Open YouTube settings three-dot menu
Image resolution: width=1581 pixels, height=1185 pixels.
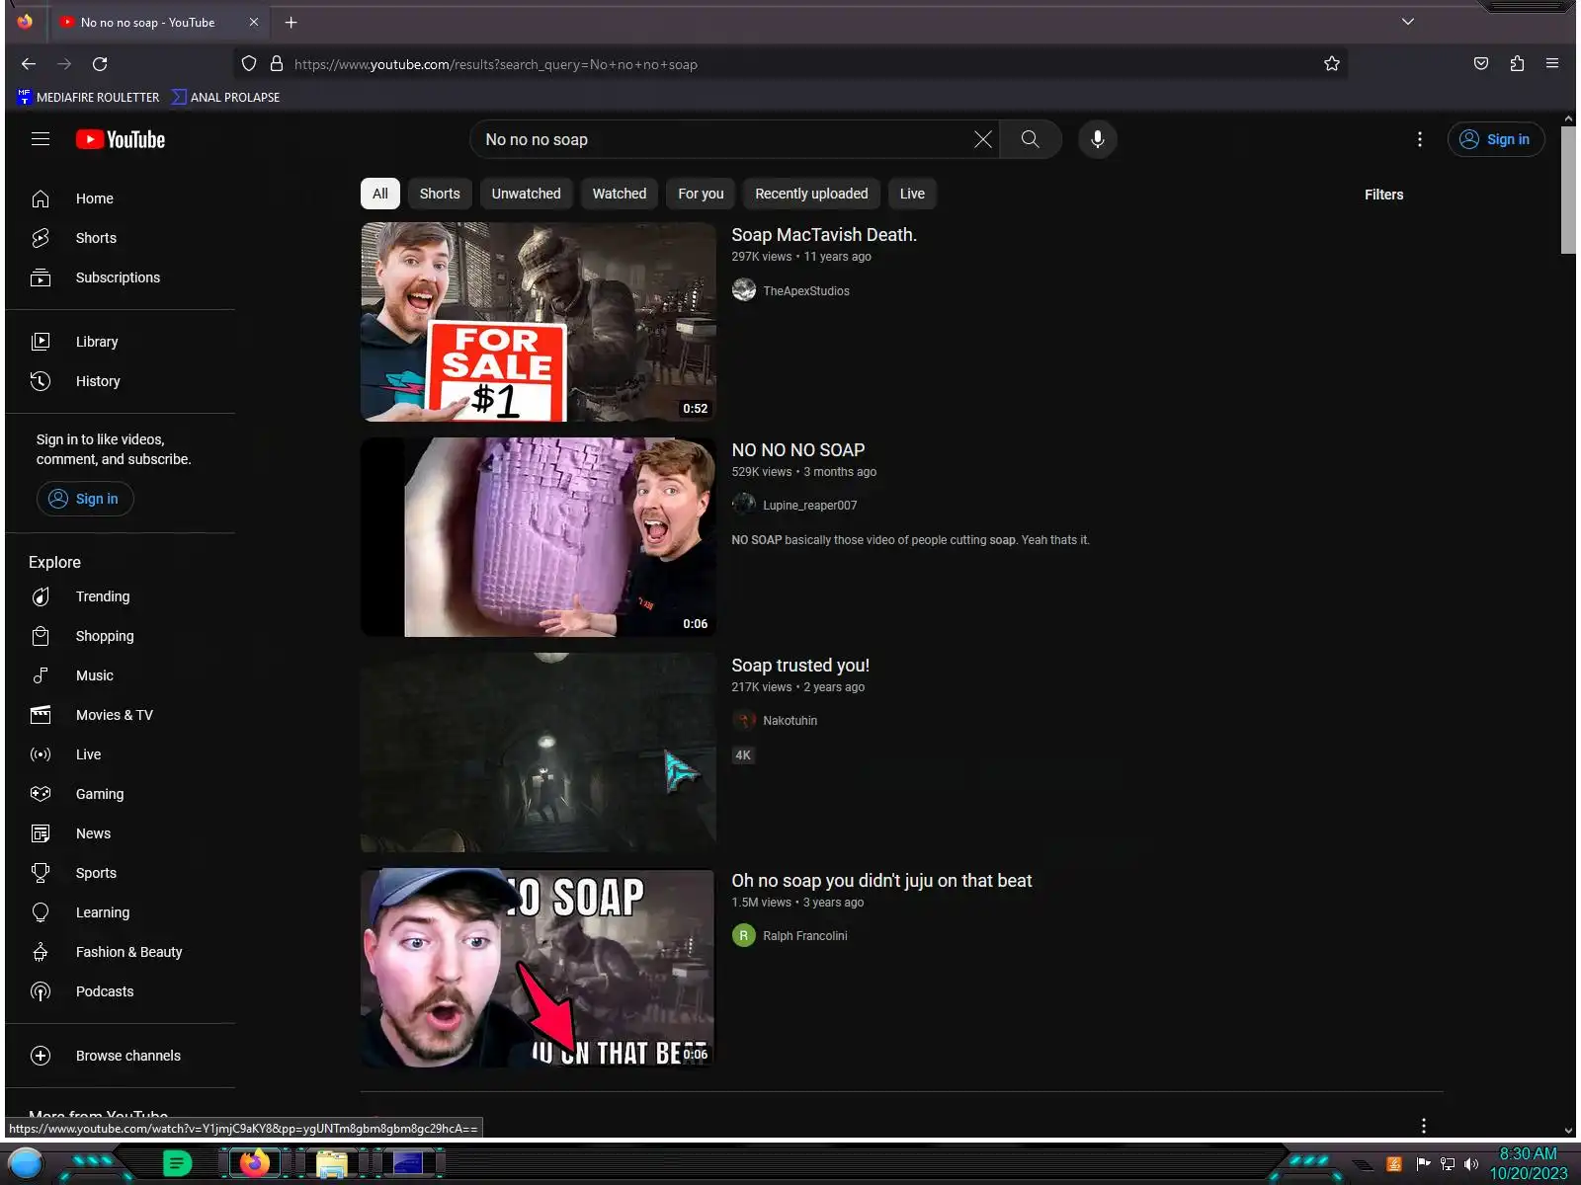(1420, 139)
